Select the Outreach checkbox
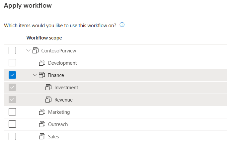The height and width of the screenshot is (144, 234). (x=12, y=124)
